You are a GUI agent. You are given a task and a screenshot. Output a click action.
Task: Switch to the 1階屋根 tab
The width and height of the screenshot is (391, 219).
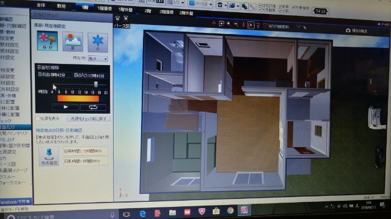(104, 9)
